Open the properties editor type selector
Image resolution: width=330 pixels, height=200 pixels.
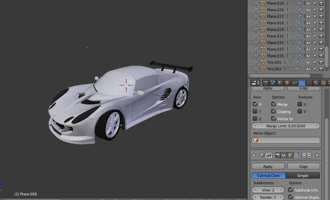(x=255, y=83)
